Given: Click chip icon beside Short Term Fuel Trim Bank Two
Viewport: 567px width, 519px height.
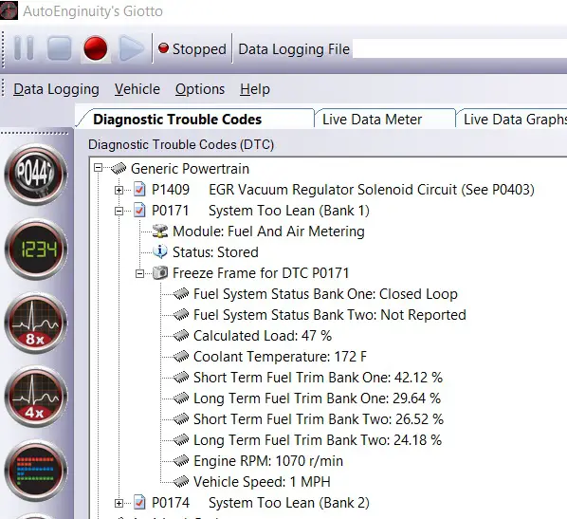Looking at the screenshot, I should pyautogui.click(x=181, y=419).
